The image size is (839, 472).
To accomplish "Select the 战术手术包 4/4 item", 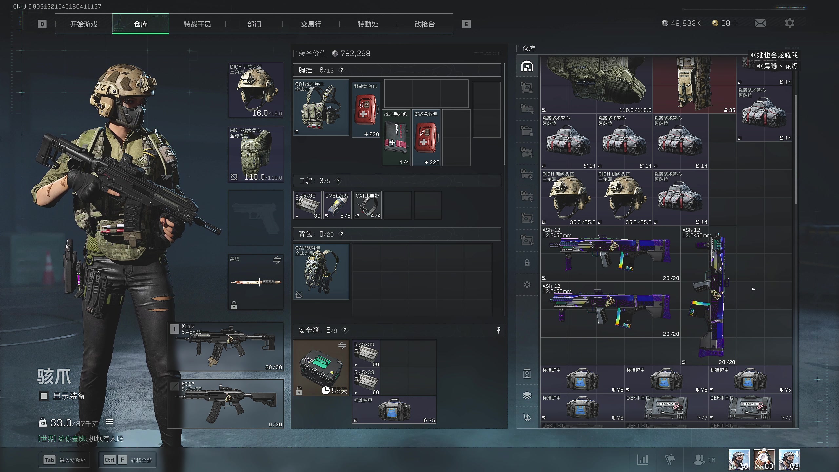I will click(396, 138).
